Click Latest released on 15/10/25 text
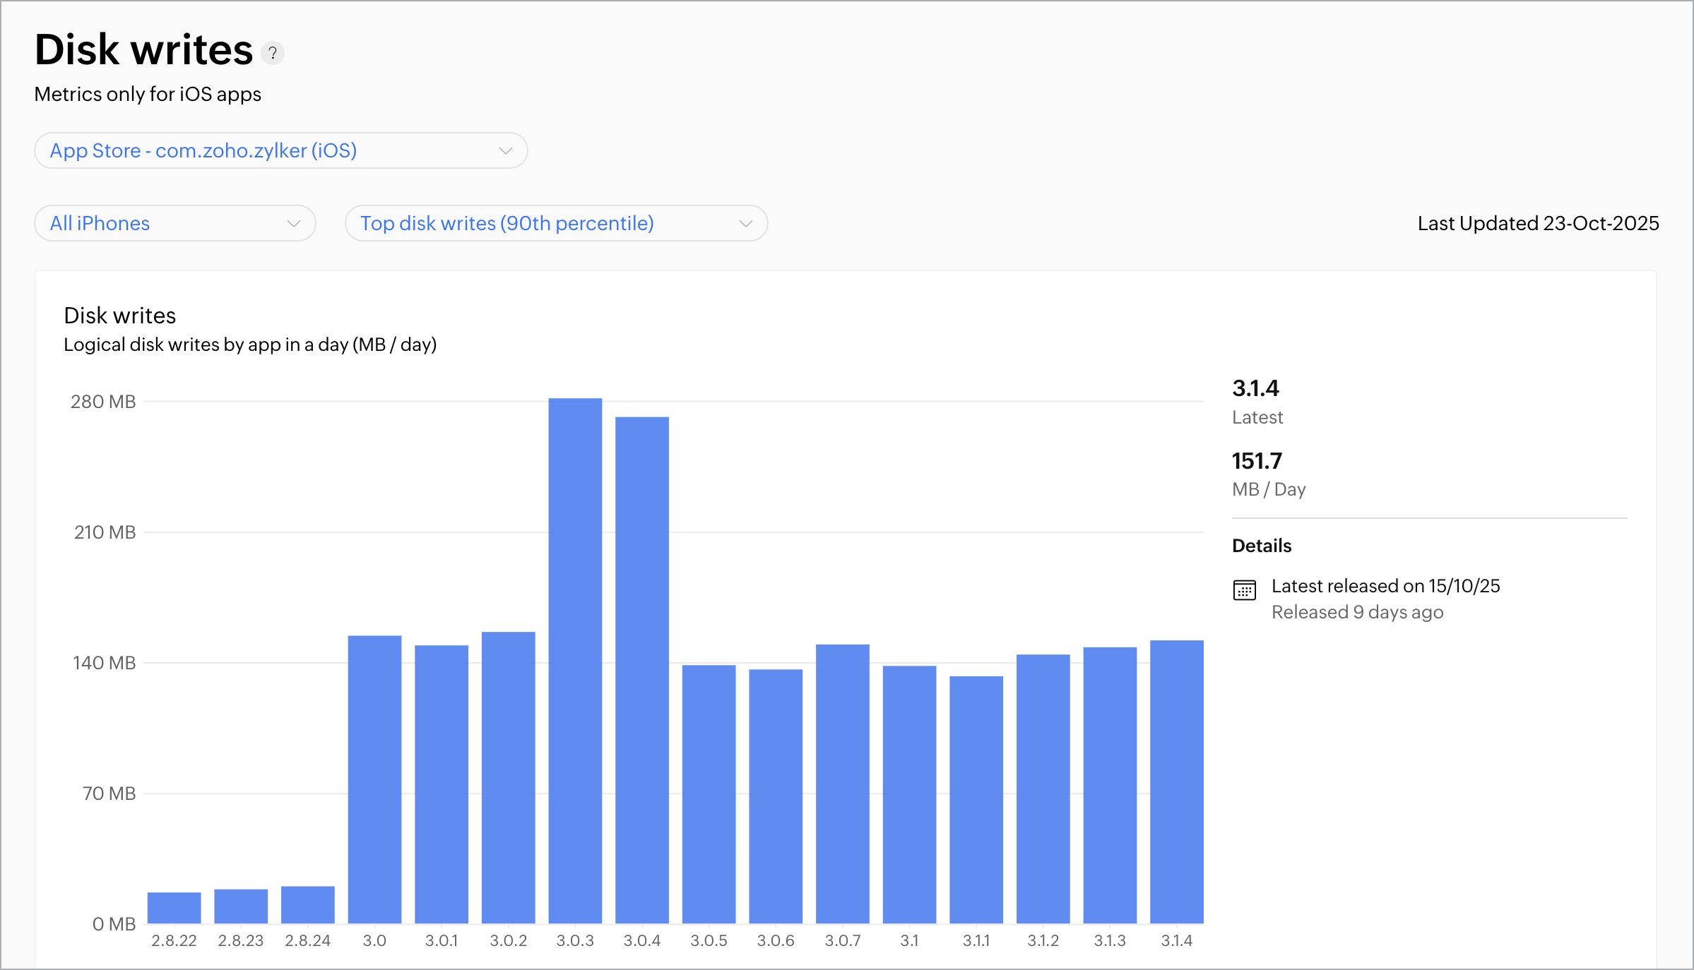The height and width of the screenshot is (970, 1694). coord(1385,586)
